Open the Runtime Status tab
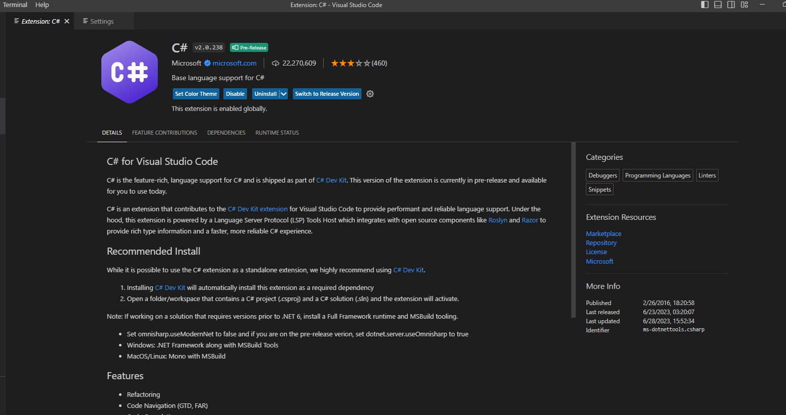This screenshot has width=786, height=415. (277, 133)
